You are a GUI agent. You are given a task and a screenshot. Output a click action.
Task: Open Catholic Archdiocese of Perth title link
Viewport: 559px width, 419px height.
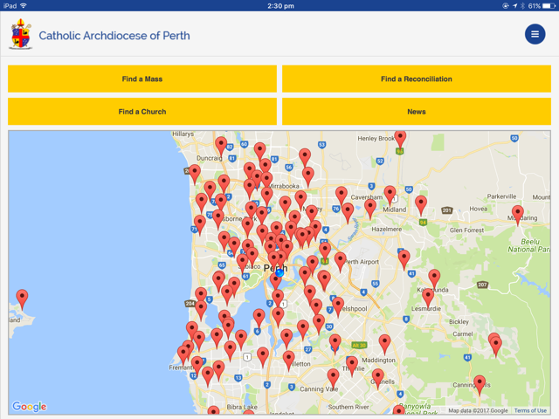coord(114,36)
